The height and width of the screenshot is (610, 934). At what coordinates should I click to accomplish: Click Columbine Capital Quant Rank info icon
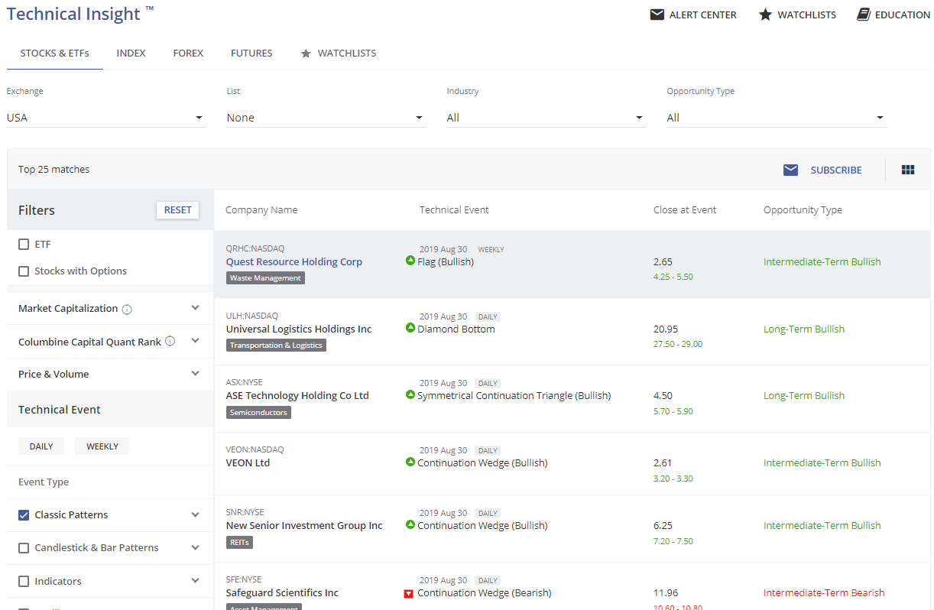point(170,342)
